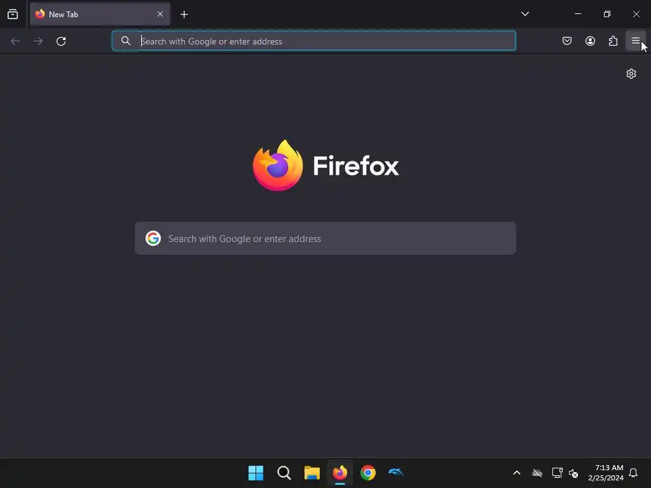Open the Dolphin app in taskbar
The width and height of the screenshot is (651, 488).
click(x=395, y=473)
